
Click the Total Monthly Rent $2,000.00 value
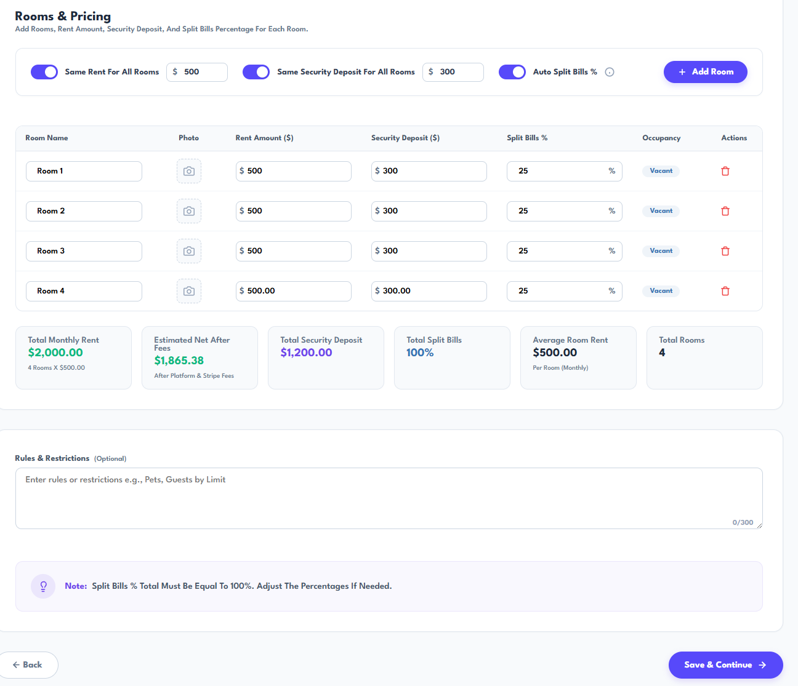click(55, 353)
